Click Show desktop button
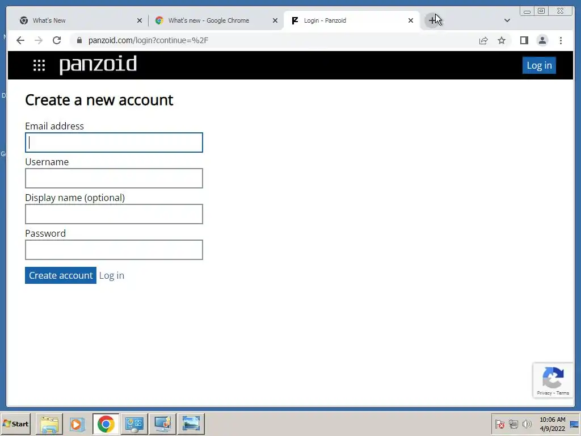 [x=575, y=424]
